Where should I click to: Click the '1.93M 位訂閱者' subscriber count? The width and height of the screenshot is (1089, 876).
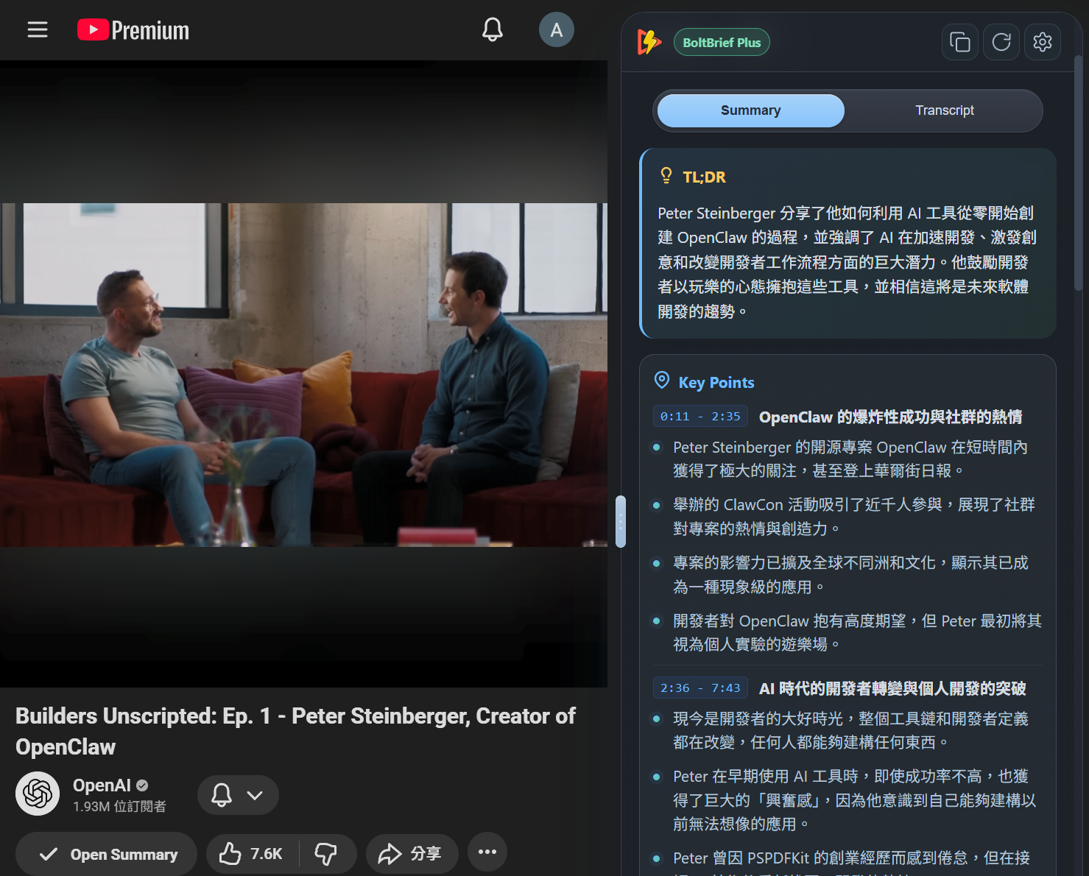pyautogui.click(x=119, y=807)
